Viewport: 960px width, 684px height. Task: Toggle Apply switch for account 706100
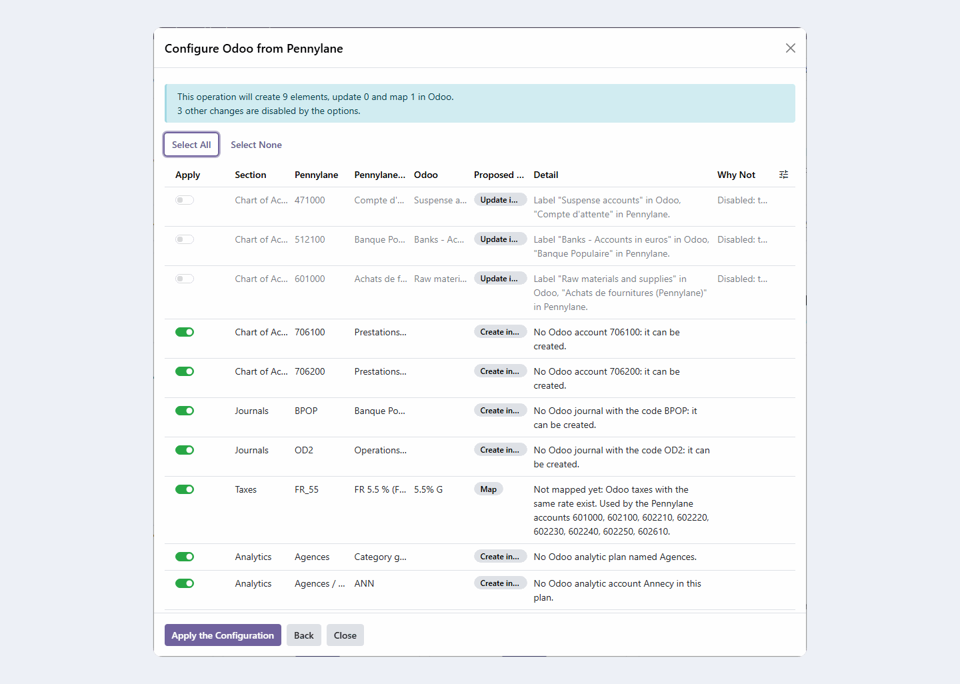(x=185, y=332)
